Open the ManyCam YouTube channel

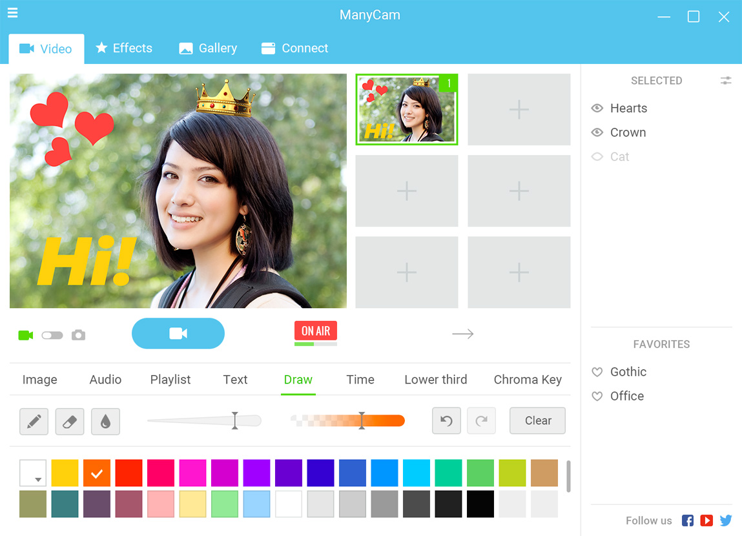click(x=706, y=521)
